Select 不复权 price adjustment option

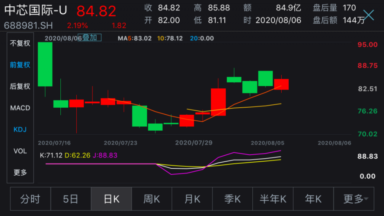coord(20,43)
